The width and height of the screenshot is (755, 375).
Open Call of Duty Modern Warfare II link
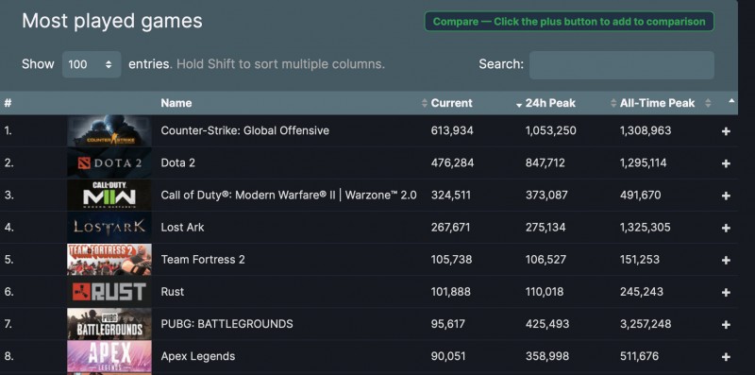point(289,196)
